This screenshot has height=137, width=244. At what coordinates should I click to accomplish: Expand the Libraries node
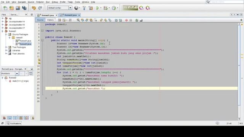[x=6, y=51]
